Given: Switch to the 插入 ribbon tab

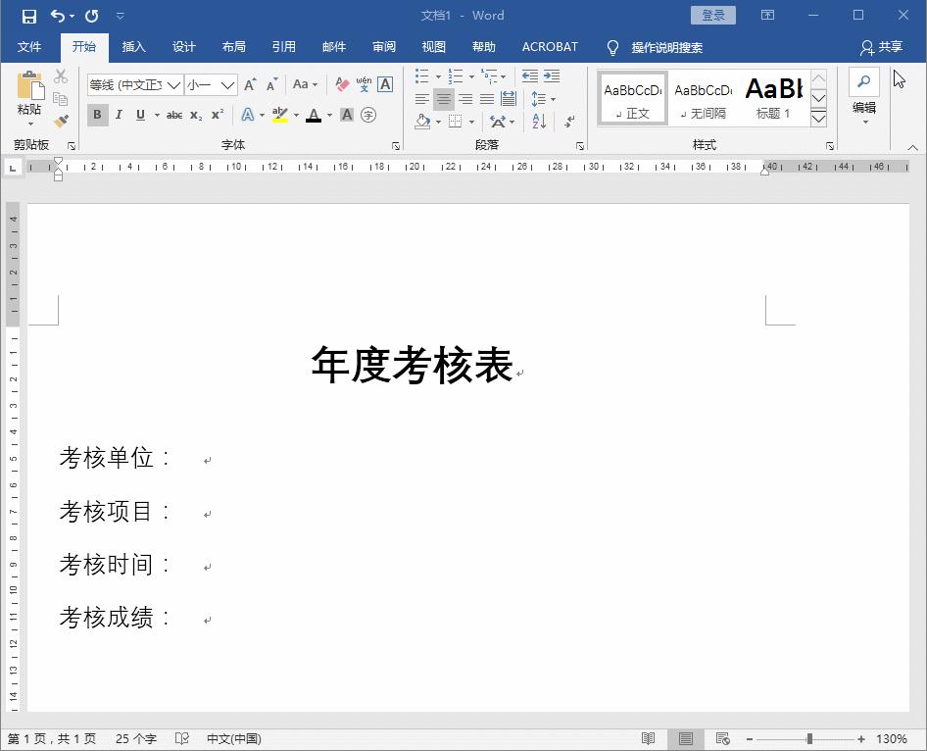Looking at the screenshot, I should click(x=133, y=46).
